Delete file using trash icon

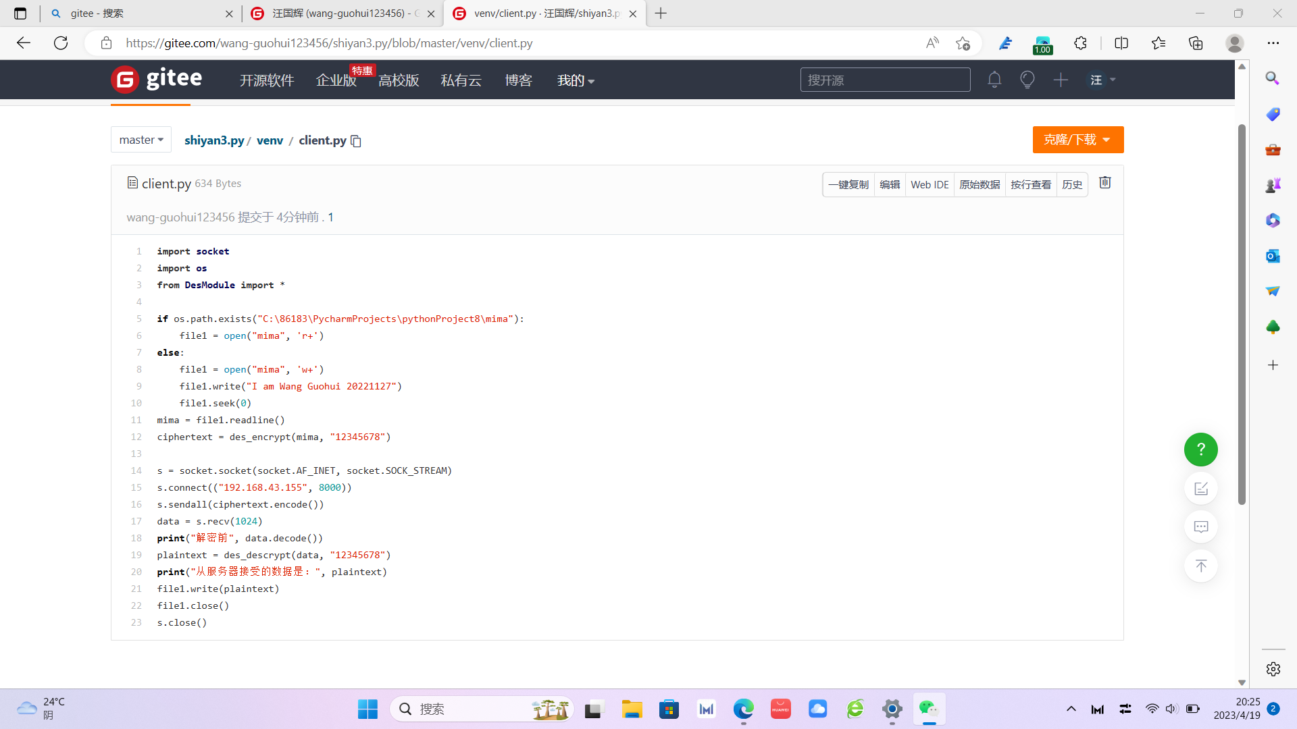pos(1105,183)
